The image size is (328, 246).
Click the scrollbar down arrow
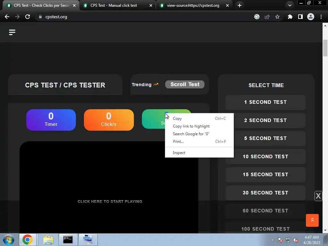pyautogui.click(x=325, y=230)
